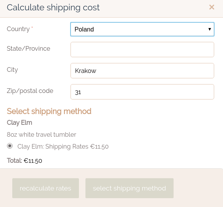Click the Calculate shipping cost title
This screenshot has height=207, width=223.
point(53,8)
